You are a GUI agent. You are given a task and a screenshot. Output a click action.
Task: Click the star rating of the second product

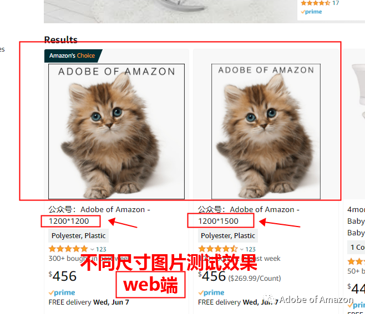click(x=217, y=249)
